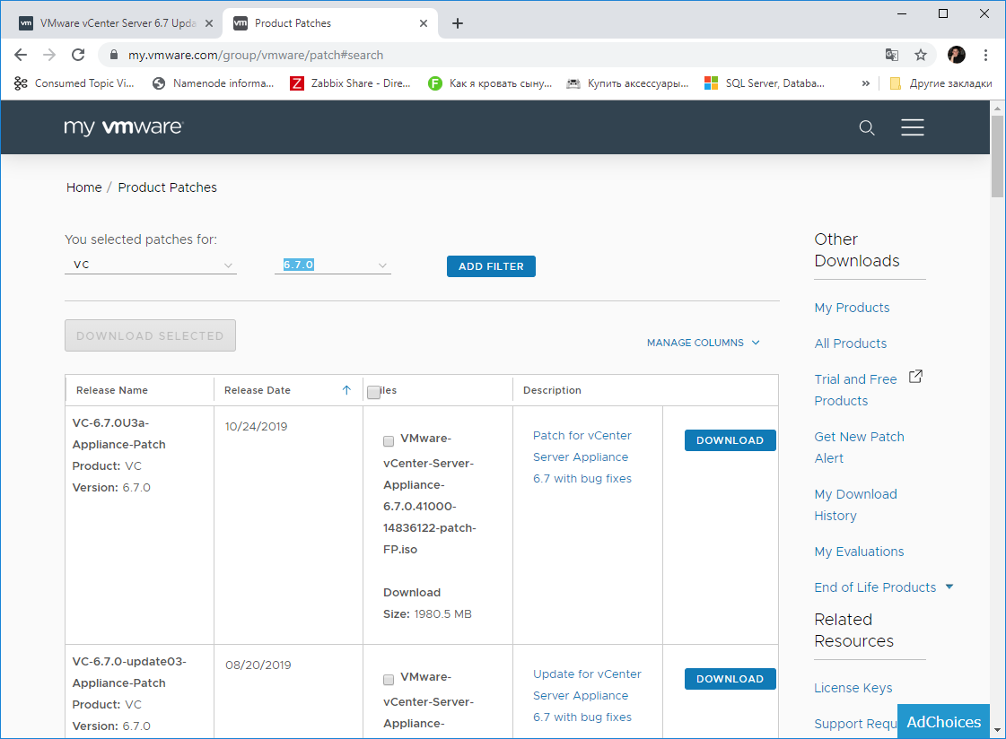
Task: Click the browser forward arrow
Action: pyautogui.click(x=49, y=55)
